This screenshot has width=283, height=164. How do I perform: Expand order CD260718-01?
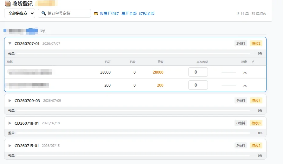[x=10, y=123]
